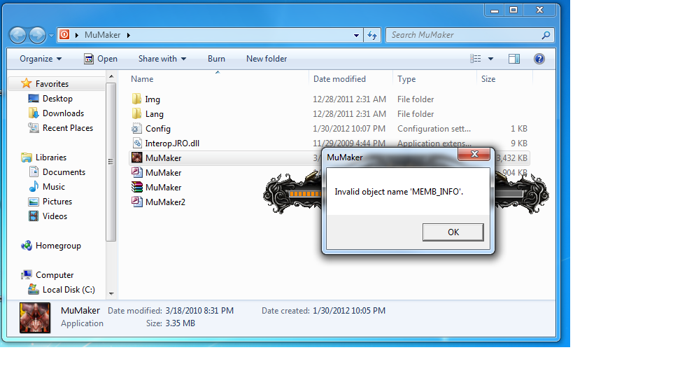Click the navigation pane scroll down arrow

click(x=111, y=294)
